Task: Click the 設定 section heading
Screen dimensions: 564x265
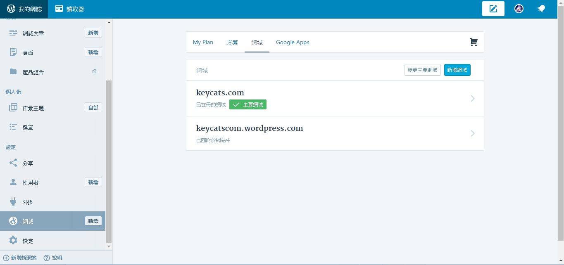Action: [x=11, y=147]
